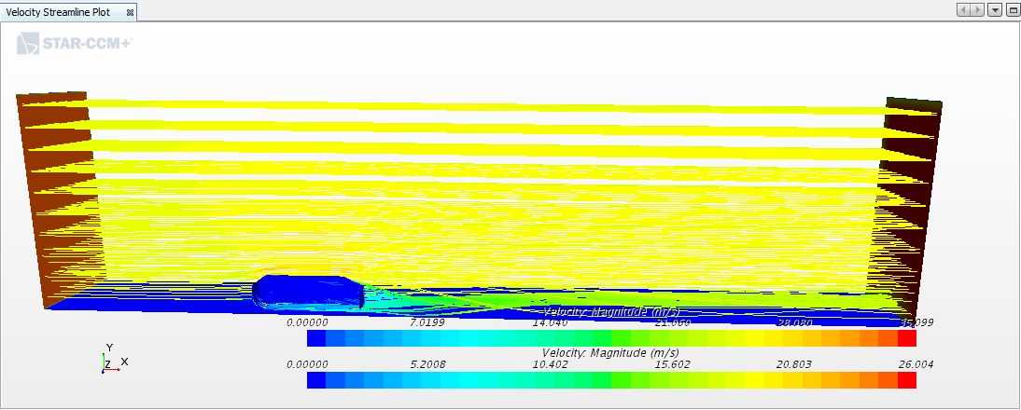
Task: Select the brown inlet boundary plane
Action: tap(59, 195)
